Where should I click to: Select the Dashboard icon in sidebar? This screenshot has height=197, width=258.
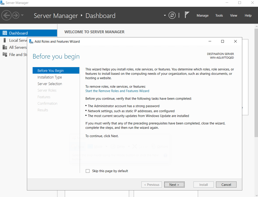5,33
